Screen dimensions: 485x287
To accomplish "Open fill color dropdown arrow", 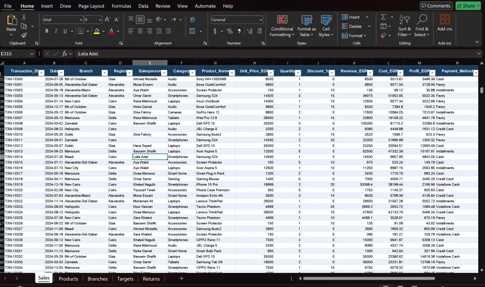I will [103, 31].
